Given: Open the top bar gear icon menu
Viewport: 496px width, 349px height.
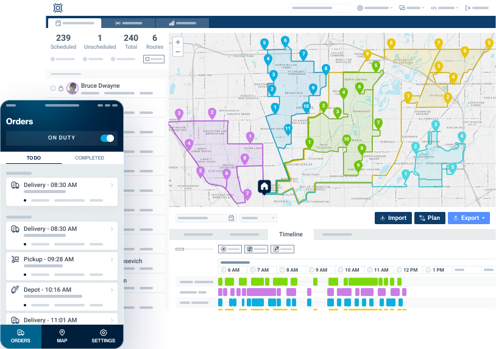Looking at the screenshot, I should (360, 8).
